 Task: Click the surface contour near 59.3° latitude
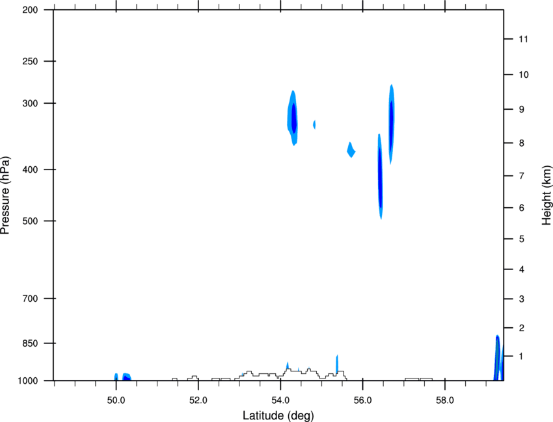tap(497, 358)
